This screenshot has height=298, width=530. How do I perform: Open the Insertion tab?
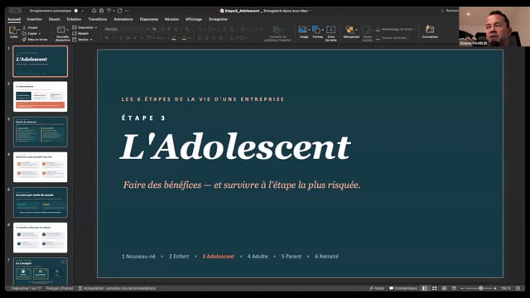pyautogui.click(x=35, y=19)
